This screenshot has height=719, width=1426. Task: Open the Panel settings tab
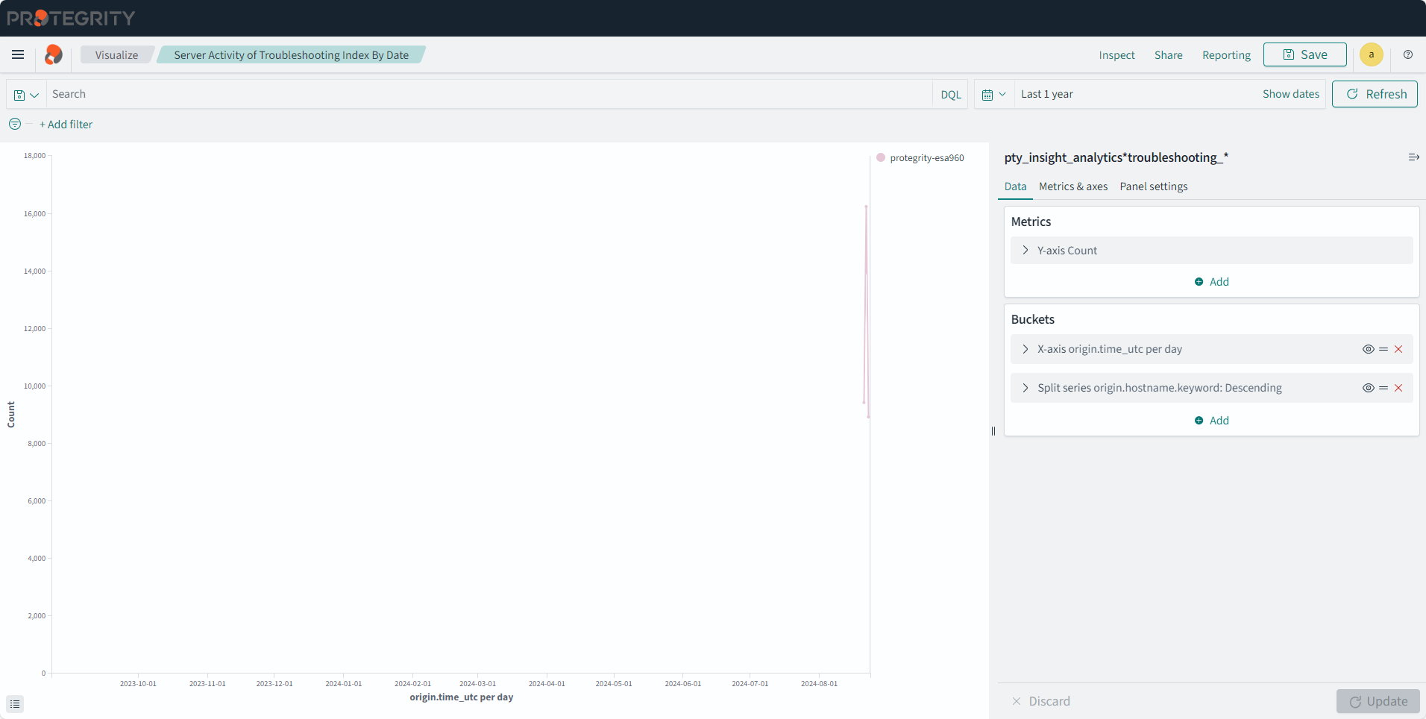click(x=1153, y=186)
